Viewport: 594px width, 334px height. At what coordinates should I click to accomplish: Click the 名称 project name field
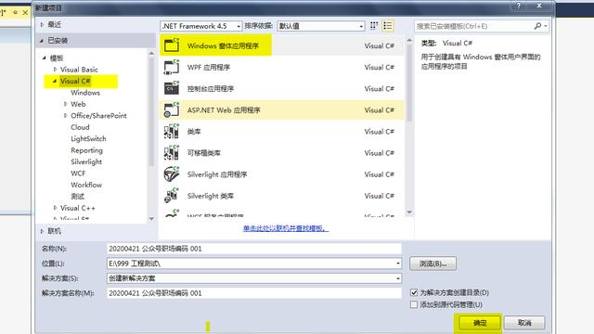tap(254, 249)
